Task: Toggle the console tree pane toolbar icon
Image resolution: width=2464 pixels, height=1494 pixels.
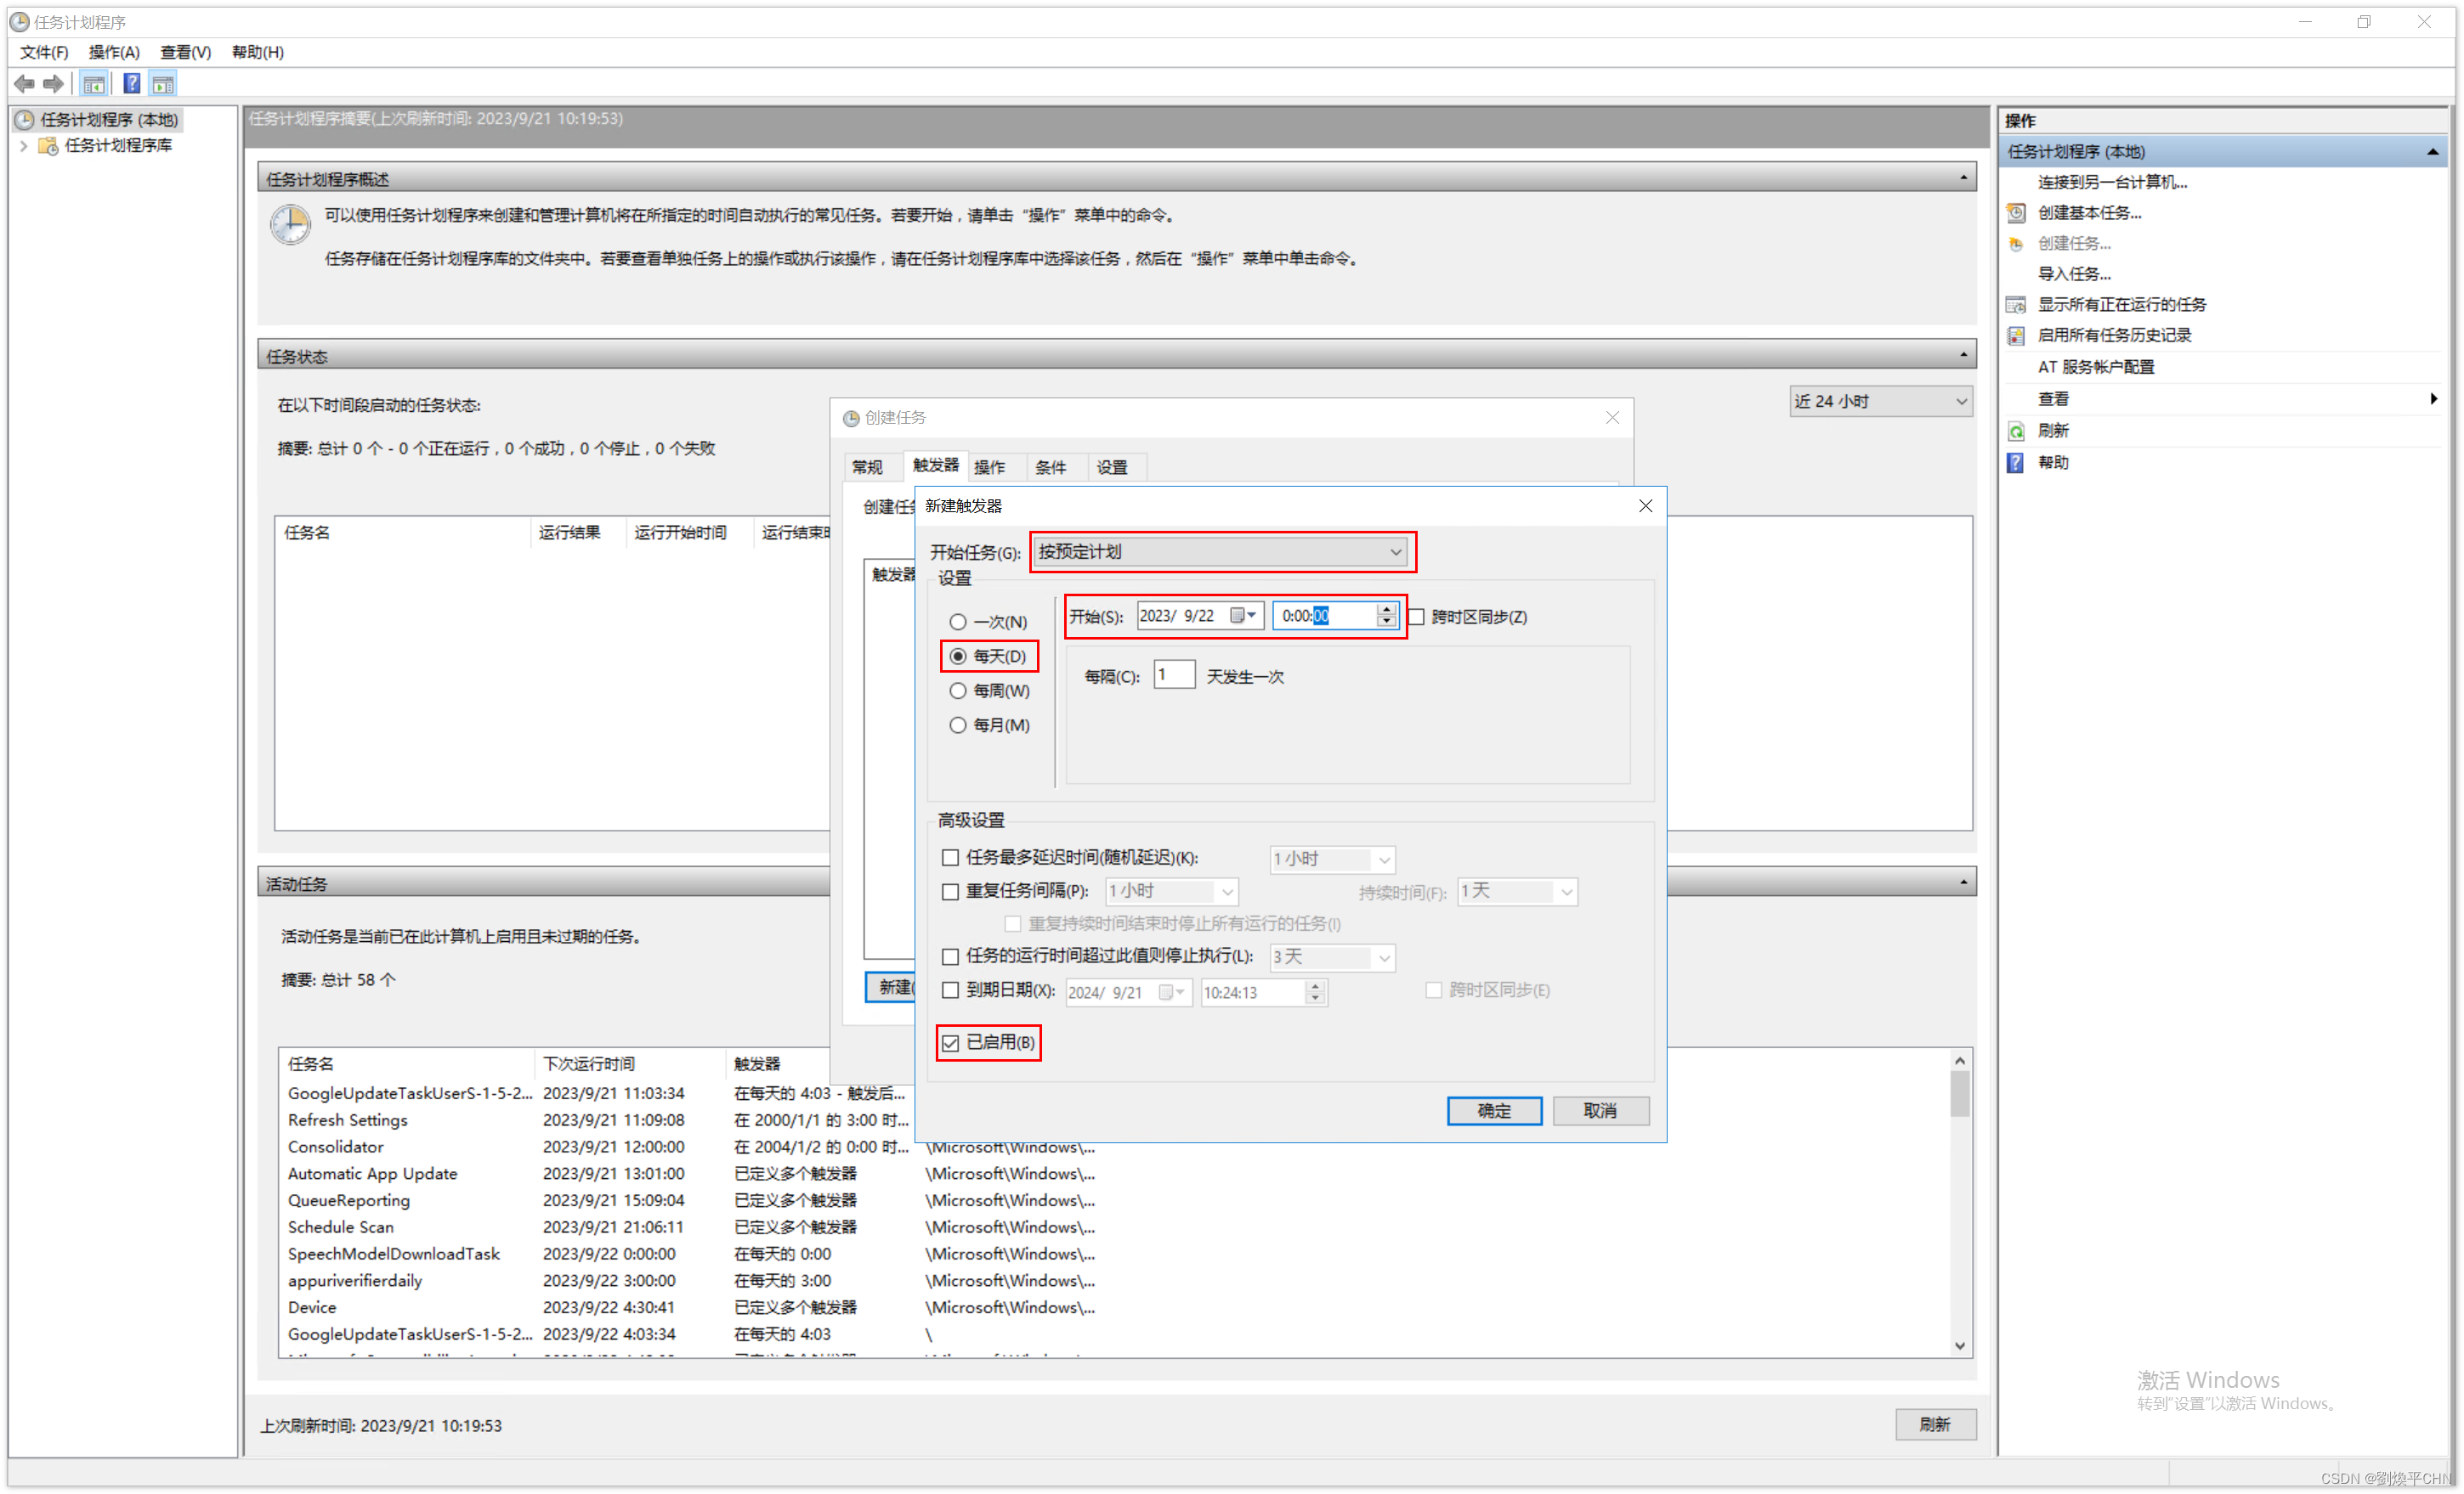Action: point(94,84)
